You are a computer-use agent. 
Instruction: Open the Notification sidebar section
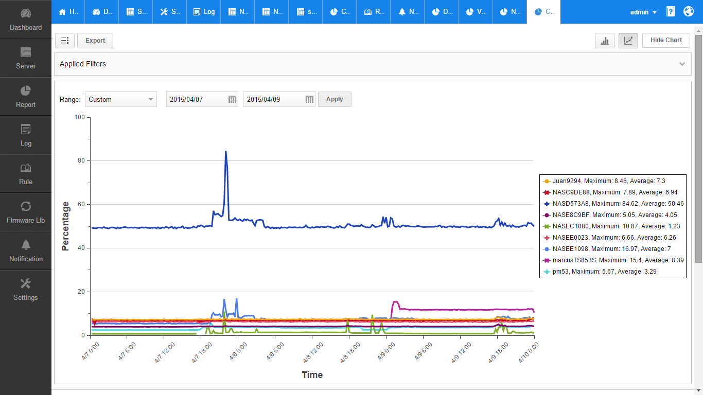(x=26, y=251)
